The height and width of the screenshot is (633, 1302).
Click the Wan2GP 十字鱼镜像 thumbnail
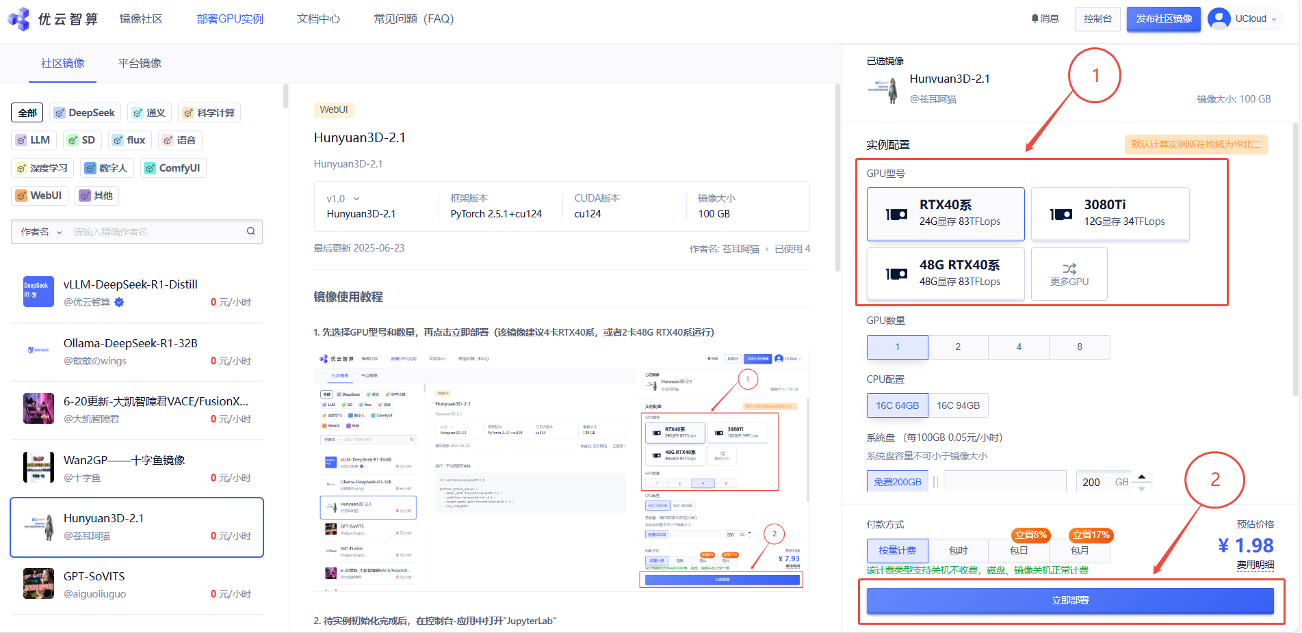coord(38,467)
